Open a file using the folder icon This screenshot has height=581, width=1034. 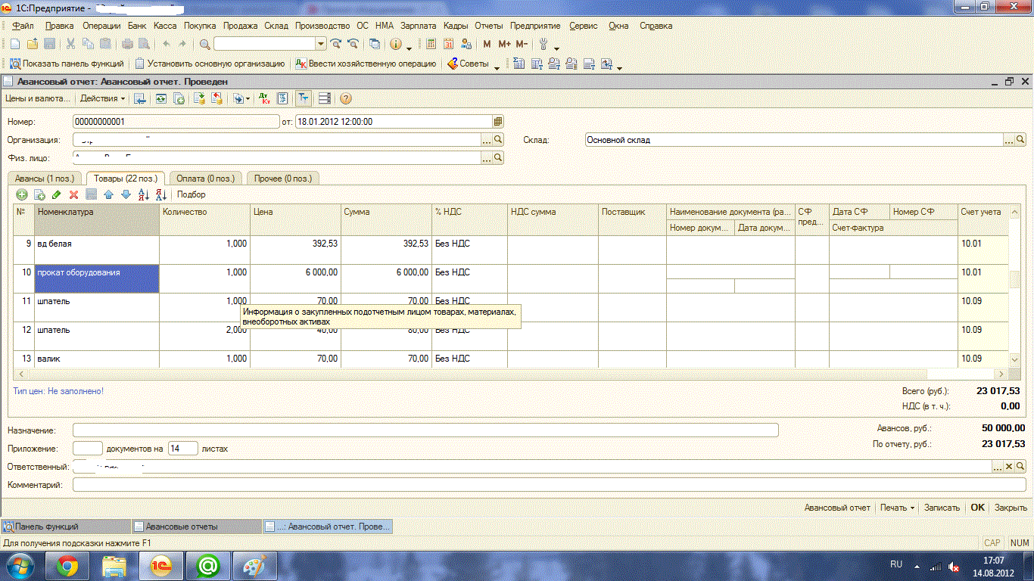[33, 44]
